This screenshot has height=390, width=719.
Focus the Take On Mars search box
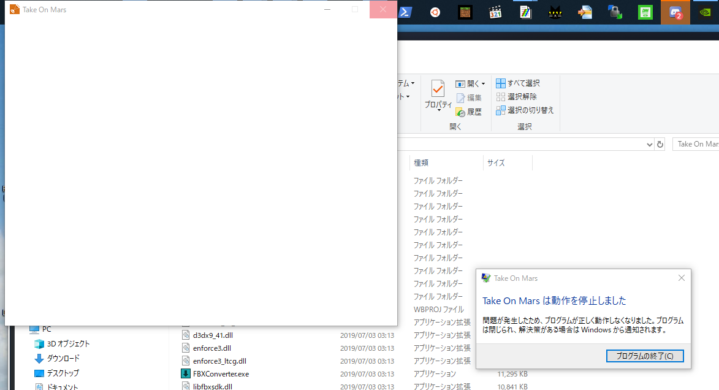pyautogui.click(x=695, y=144)
